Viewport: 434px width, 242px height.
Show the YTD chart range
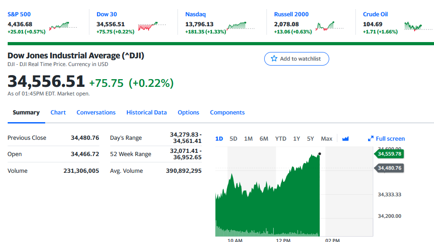click(280, 138)
